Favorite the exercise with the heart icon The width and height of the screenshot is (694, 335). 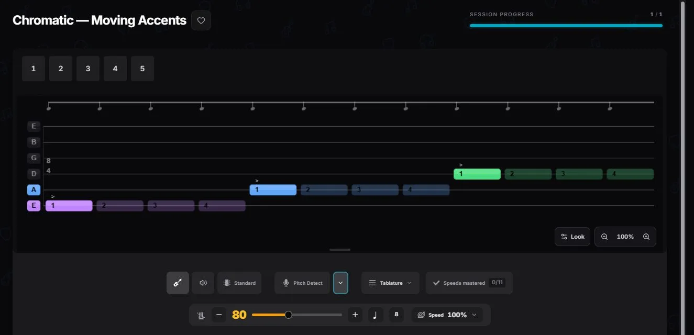click(201, 20)
